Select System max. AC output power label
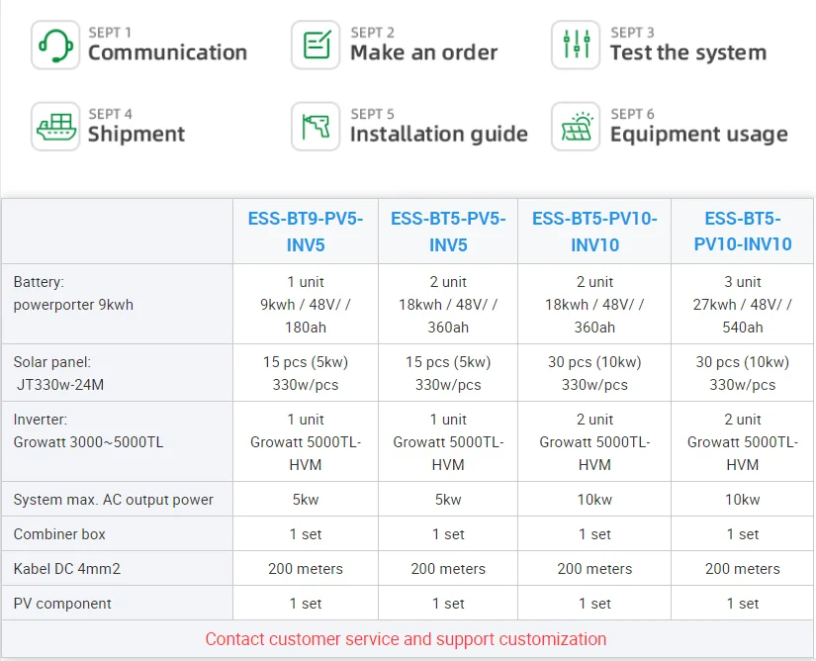The height and width of the screenshot is (661, 816). coord(114,500)
